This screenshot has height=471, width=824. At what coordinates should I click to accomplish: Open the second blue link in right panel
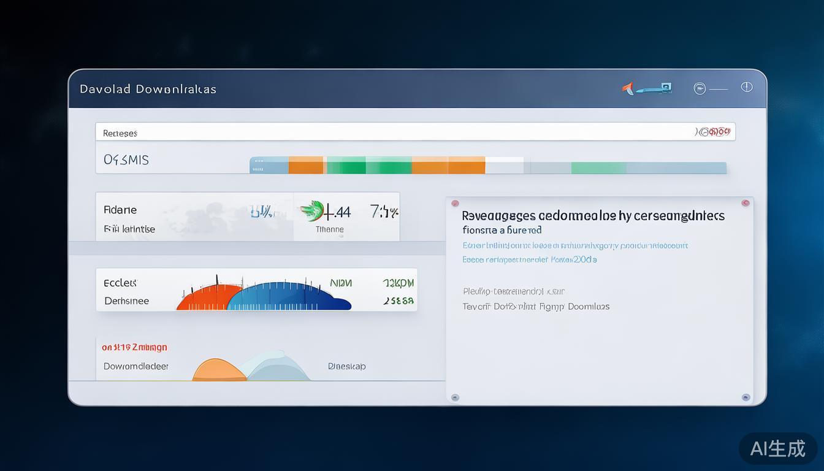click(x=529, y=259)
